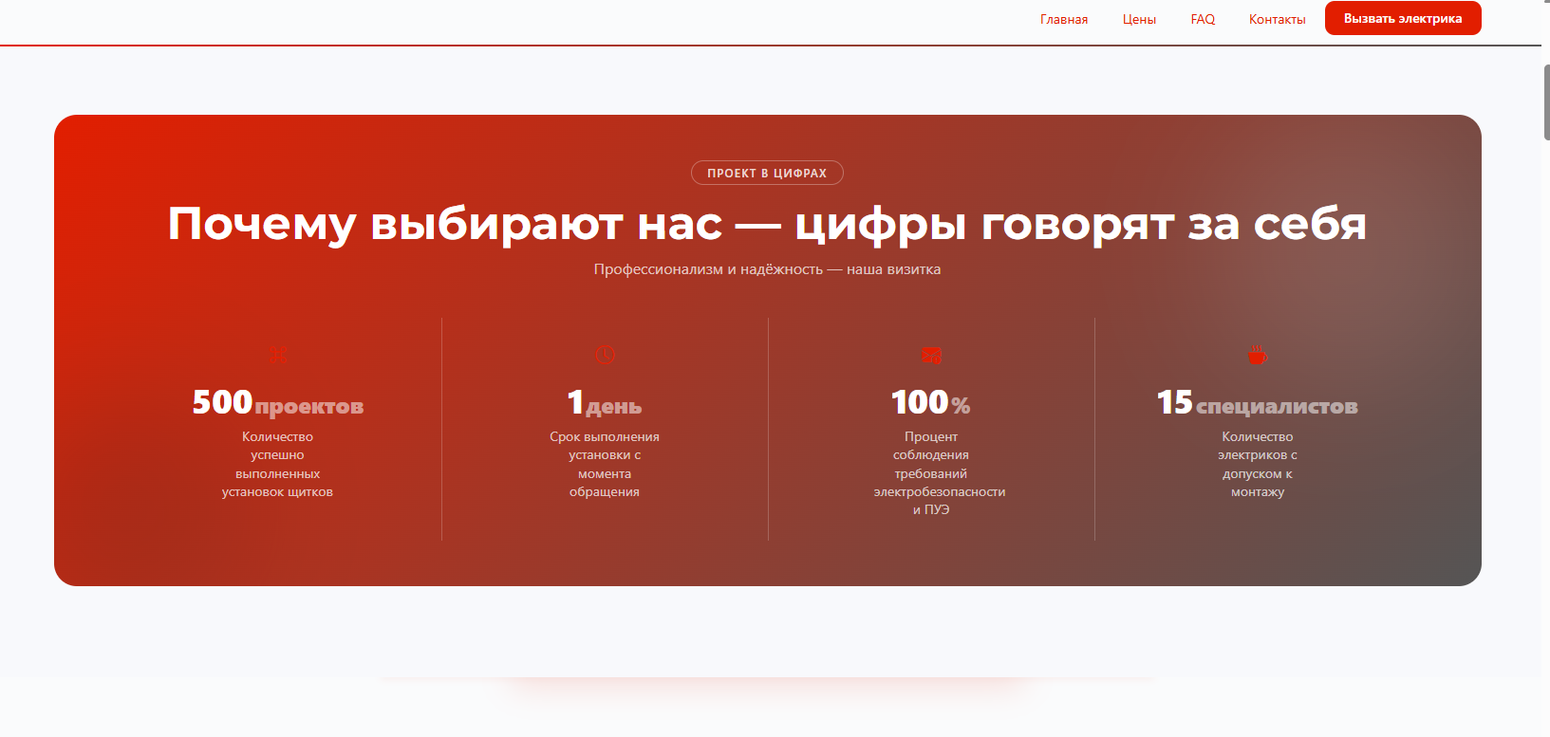Click the 1 день statistic
The height and width of the screenshot is (737, 1550).
[x=605, y=403]
